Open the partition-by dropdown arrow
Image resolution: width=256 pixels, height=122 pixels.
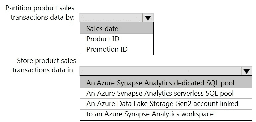[148, 18]
